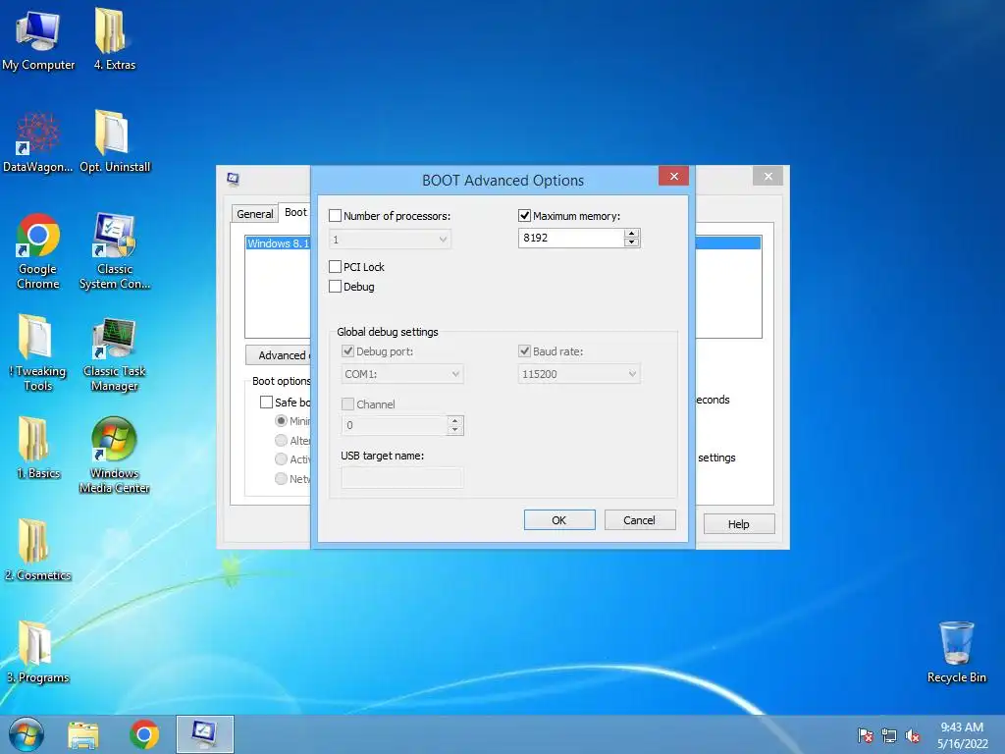
Task: Launch Windows Media Center shortcut
Action: click(114, 456)
